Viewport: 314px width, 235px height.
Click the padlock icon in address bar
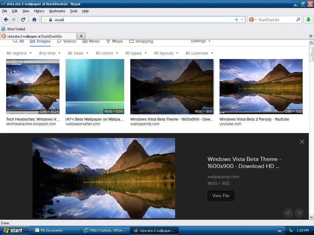(x=51, y=20)
